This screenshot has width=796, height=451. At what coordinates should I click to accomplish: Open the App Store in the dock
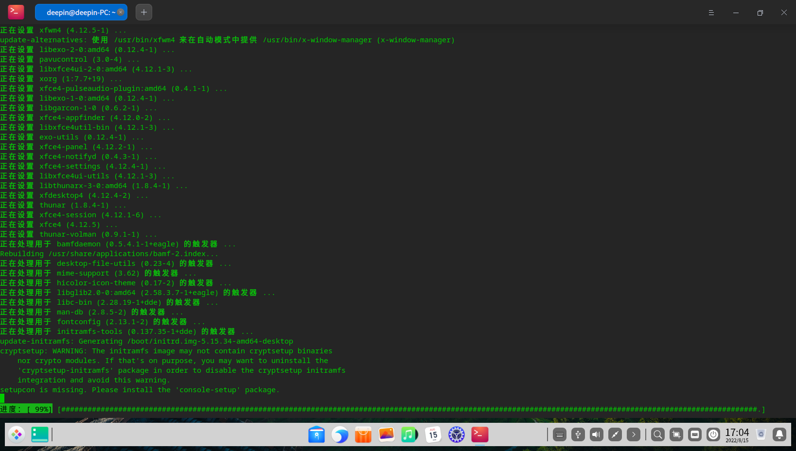click(363, 434)
